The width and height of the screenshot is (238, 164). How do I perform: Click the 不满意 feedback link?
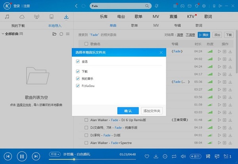point(190,35)
